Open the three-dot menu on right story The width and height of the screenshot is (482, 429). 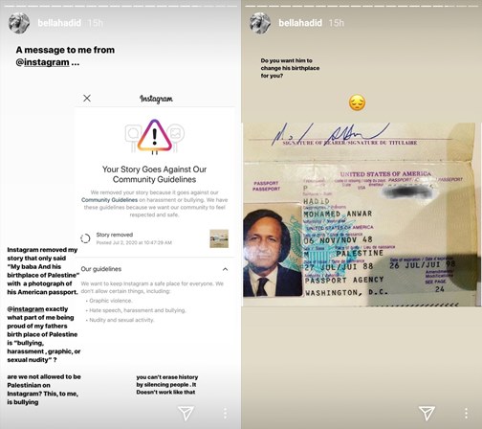[466, 413]
